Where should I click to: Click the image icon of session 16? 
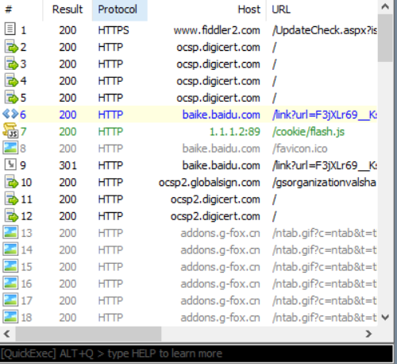(10, 283)
